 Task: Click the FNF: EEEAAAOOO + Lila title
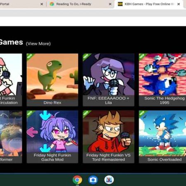(108, 100)
